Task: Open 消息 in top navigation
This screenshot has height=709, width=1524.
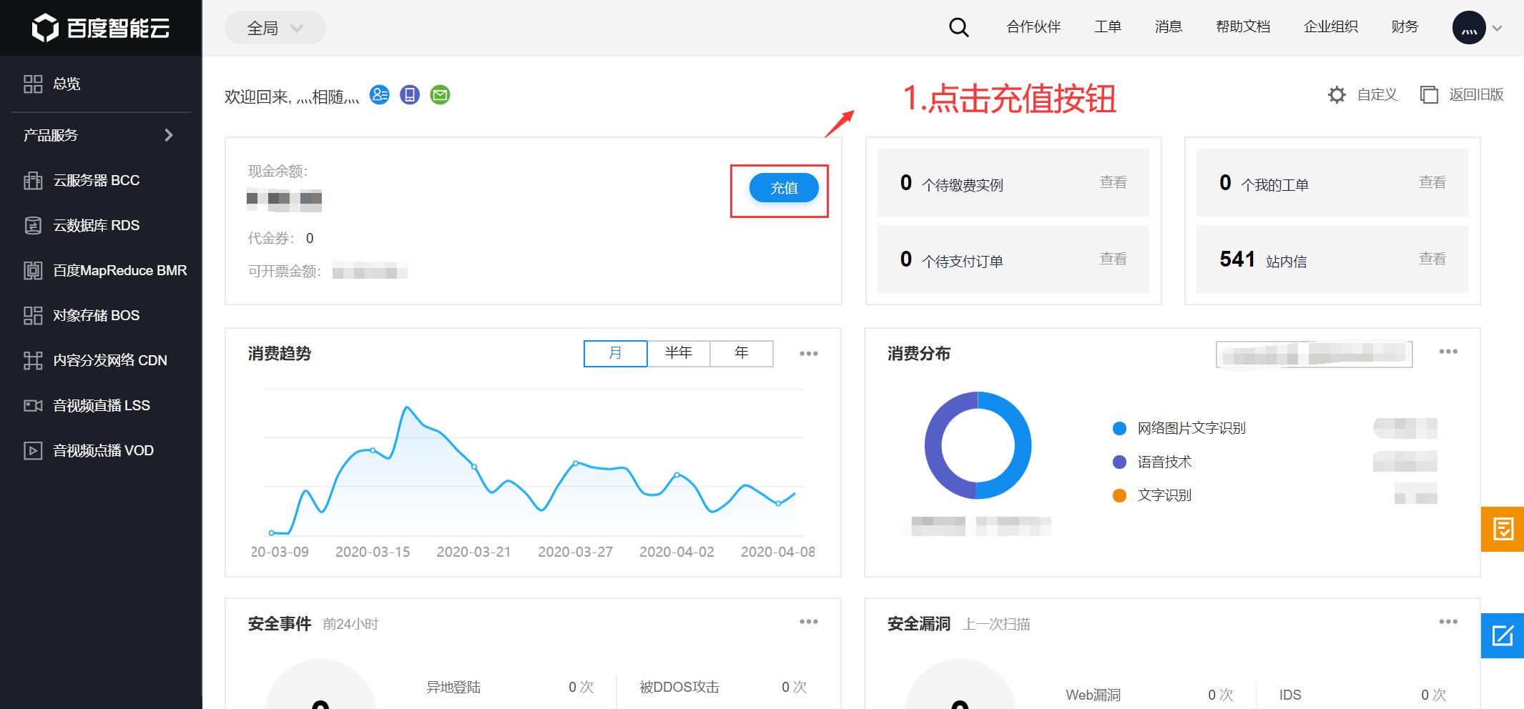Action: tap(1169, 27)
